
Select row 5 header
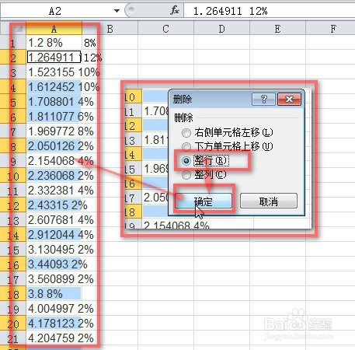[13, 102]
